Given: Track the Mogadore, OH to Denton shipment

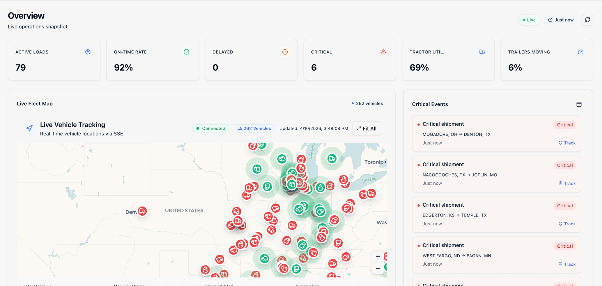Looking at the screenshot, I should click(x=567, y=143).
